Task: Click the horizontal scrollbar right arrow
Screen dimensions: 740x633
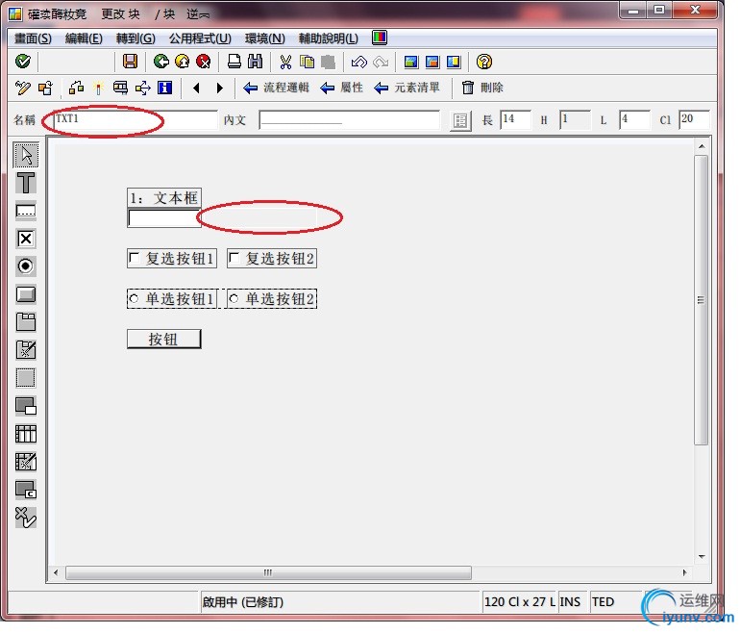Action: (x=685, y=572)
